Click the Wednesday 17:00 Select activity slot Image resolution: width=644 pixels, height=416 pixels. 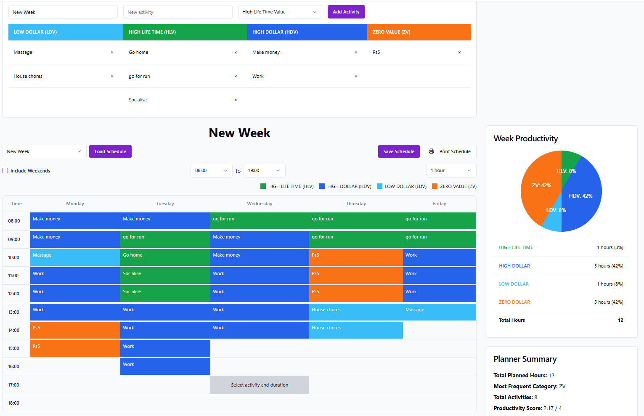[260, 385]
